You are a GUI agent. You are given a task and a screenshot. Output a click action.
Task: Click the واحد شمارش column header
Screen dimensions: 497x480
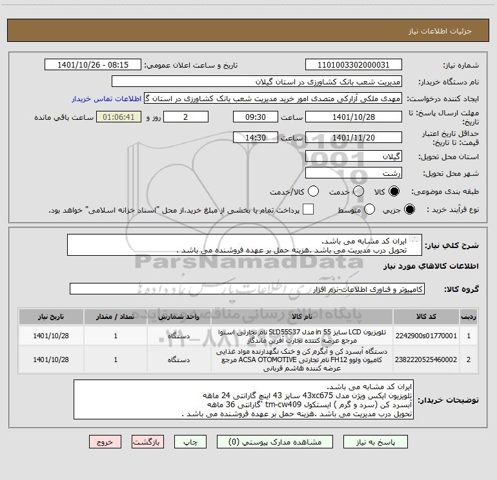(x=179, y=316)
